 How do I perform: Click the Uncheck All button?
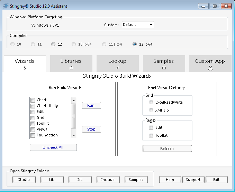click(53, 147)
